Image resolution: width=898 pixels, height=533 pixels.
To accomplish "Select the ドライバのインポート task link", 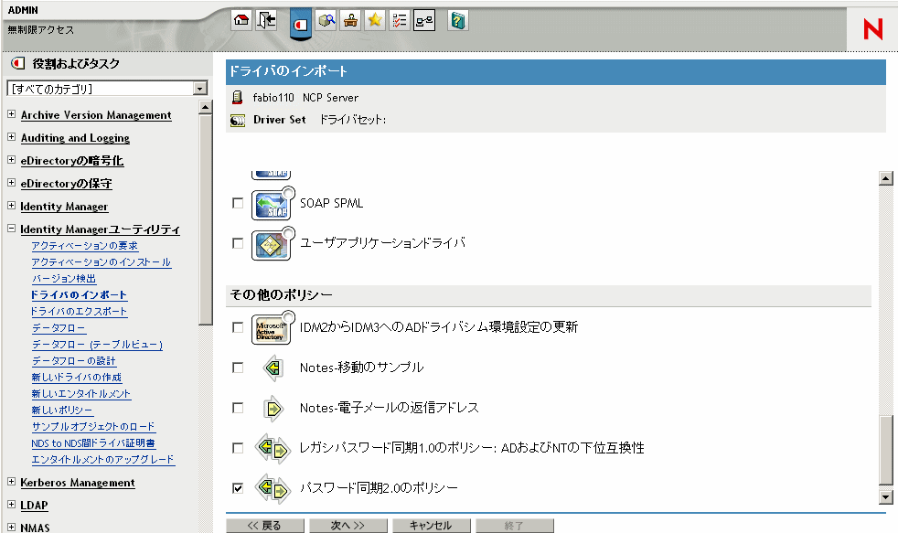I will coord(79,295).
